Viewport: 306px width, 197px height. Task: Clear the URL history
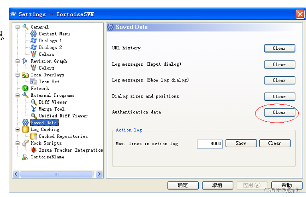pyautogui.click(x=279, y=48)
